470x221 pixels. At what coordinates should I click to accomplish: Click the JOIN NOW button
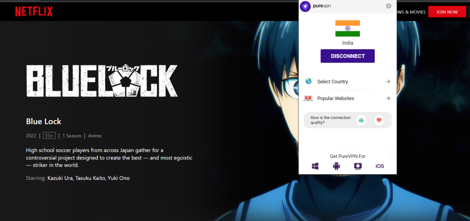(x=447, y=12)
